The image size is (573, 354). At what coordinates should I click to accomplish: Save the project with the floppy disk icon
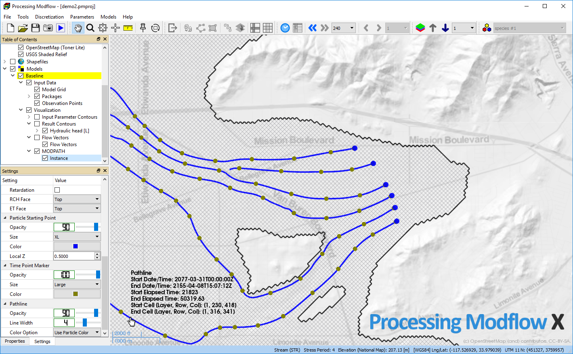[36, 28]
